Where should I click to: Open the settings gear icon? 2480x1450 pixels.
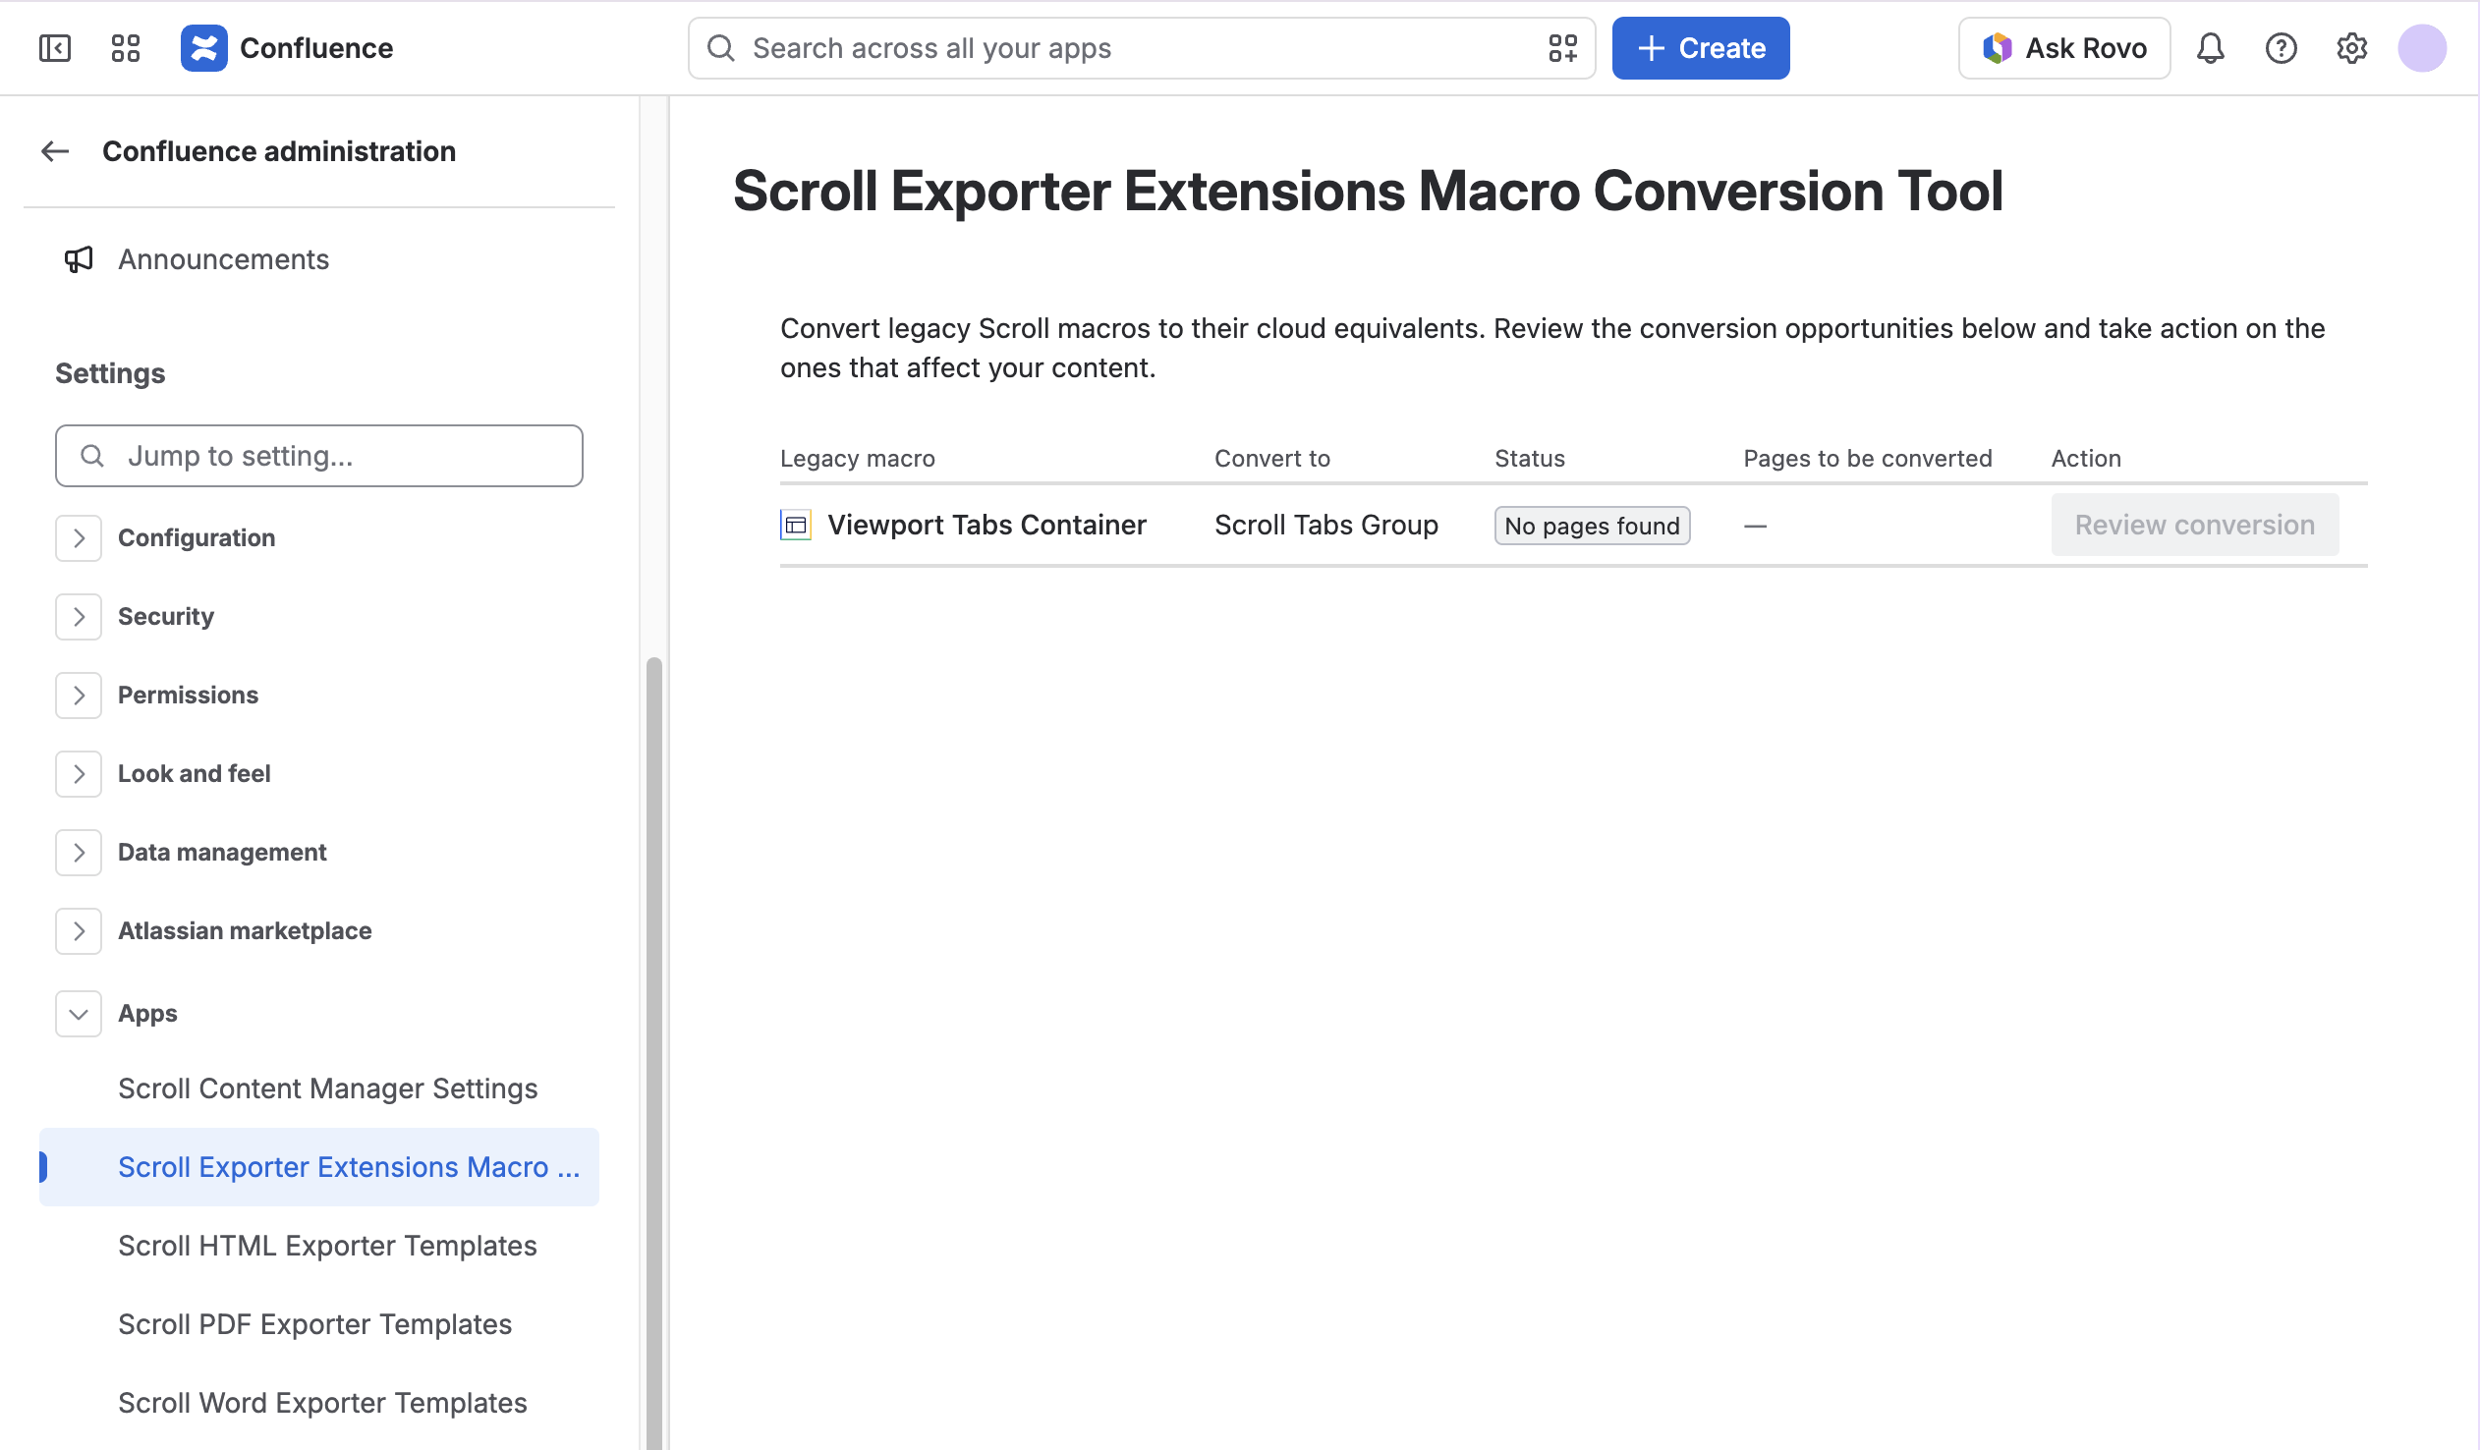pyautogui.click(x=2351, y=48)
